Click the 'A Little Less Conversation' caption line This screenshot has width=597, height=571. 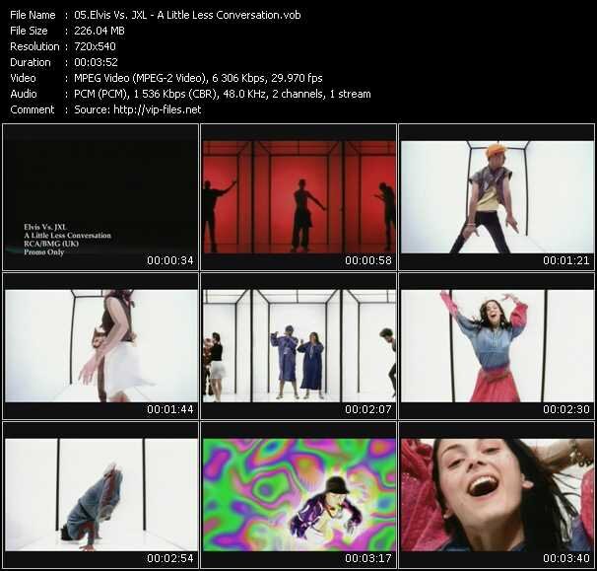coord(67,235)
